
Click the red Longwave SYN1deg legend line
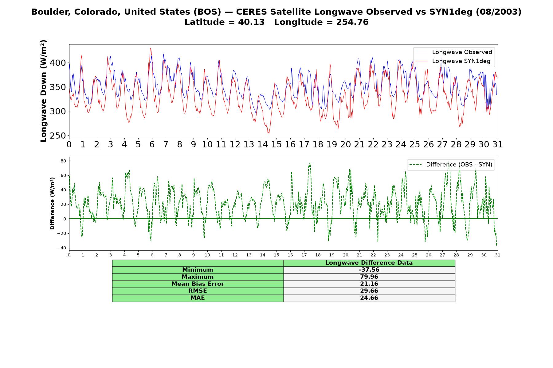coord(422,61)
